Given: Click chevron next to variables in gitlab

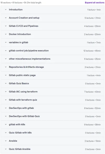Looking at the screenshot, I should (6, 42).
